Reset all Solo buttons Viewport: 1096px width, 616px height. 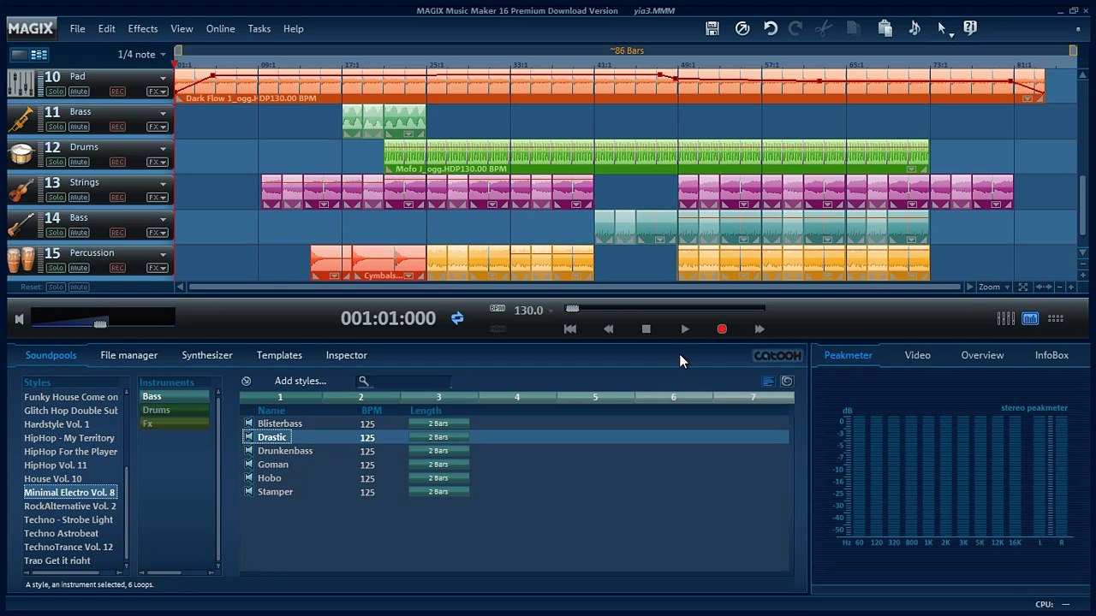pos(56,287)
